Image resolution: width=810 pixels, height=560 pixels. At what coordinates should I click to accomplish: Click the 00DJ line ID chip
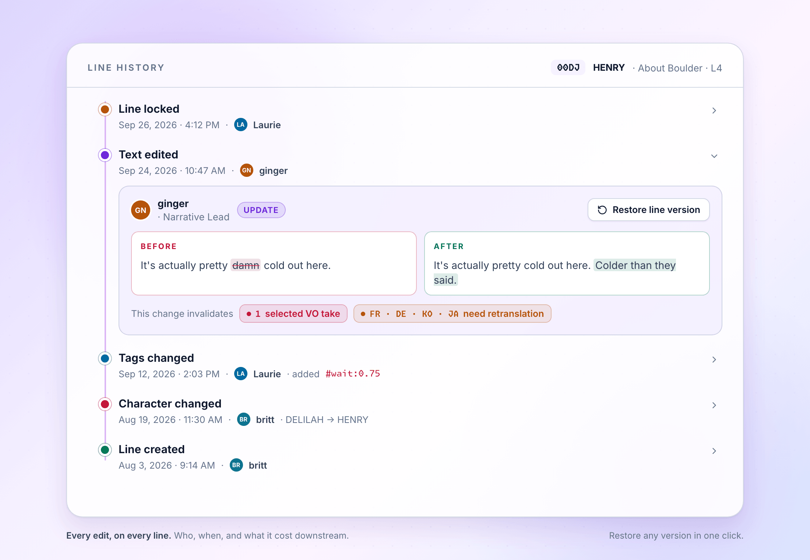(x=568, y=68)
